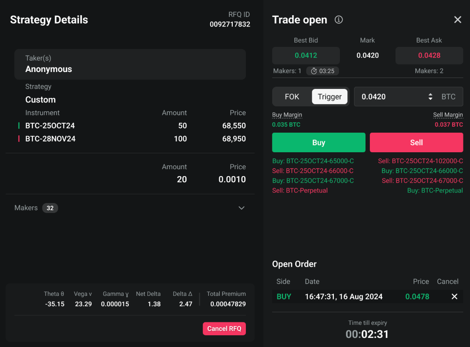Close the Trade open panel
The width and height of the screenshot is (470, 347).
(457, 20)
